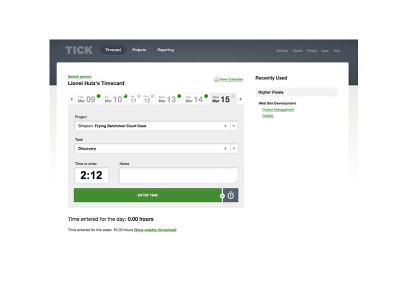This screenshot has width=408, height=306.
Task: Open Settings in the top navigation
Action: [x=282, y=51]
